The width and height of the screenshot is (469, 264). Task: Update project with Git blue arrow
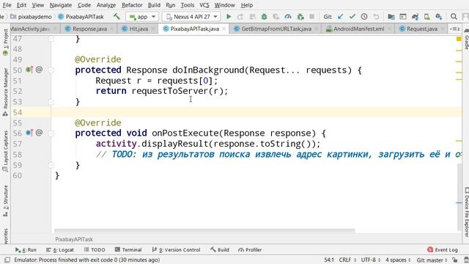click(x=340, y=17)
